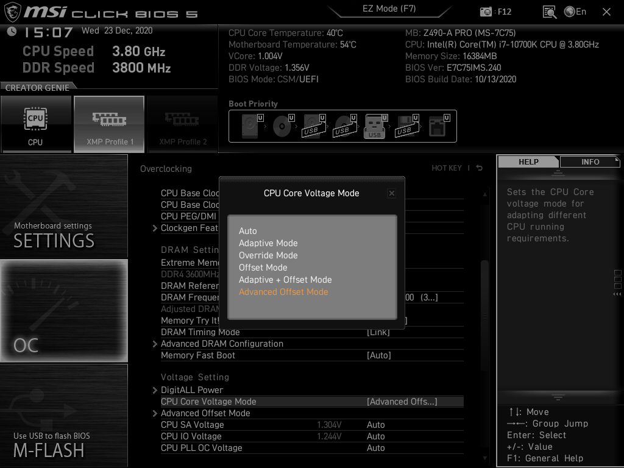Select the Extreme Memory row
Screen dimensions: 624x468
tap(190, 263)
